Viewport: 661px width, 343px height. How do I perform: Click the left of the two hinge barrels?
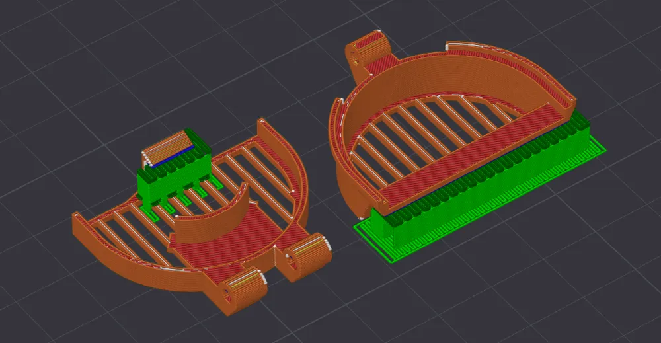tap(245, 290)
